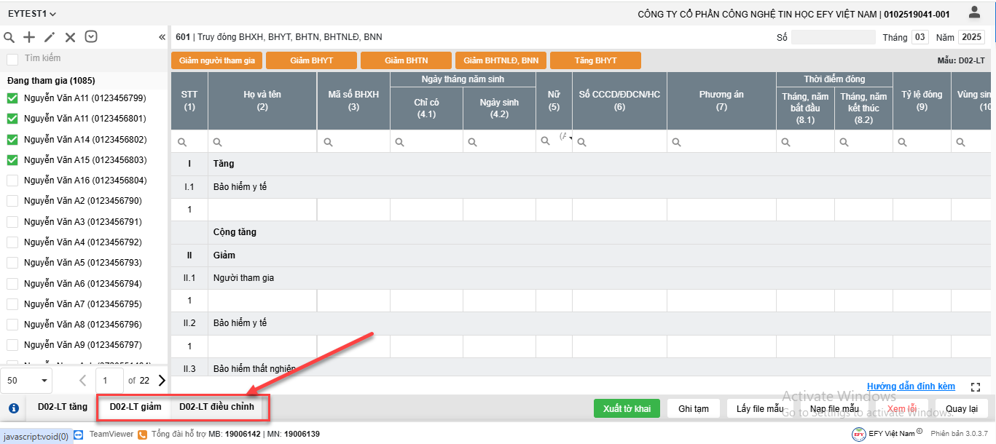Collapse the employee list panel
This screenshot has width=996, height=444.
(x=162, y=37)
